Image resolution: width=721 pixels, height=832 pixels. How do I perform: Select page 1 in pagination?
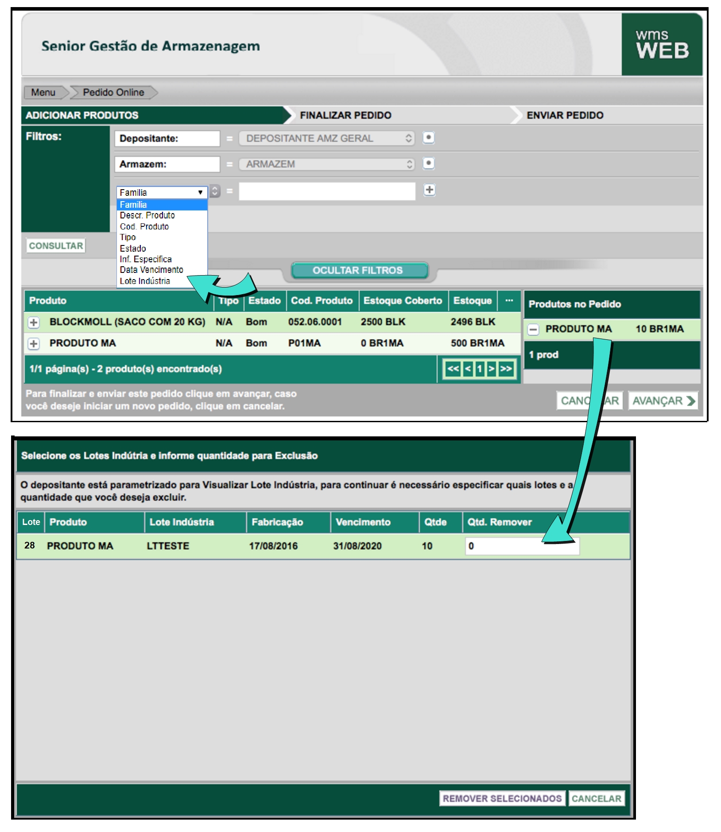479,369
